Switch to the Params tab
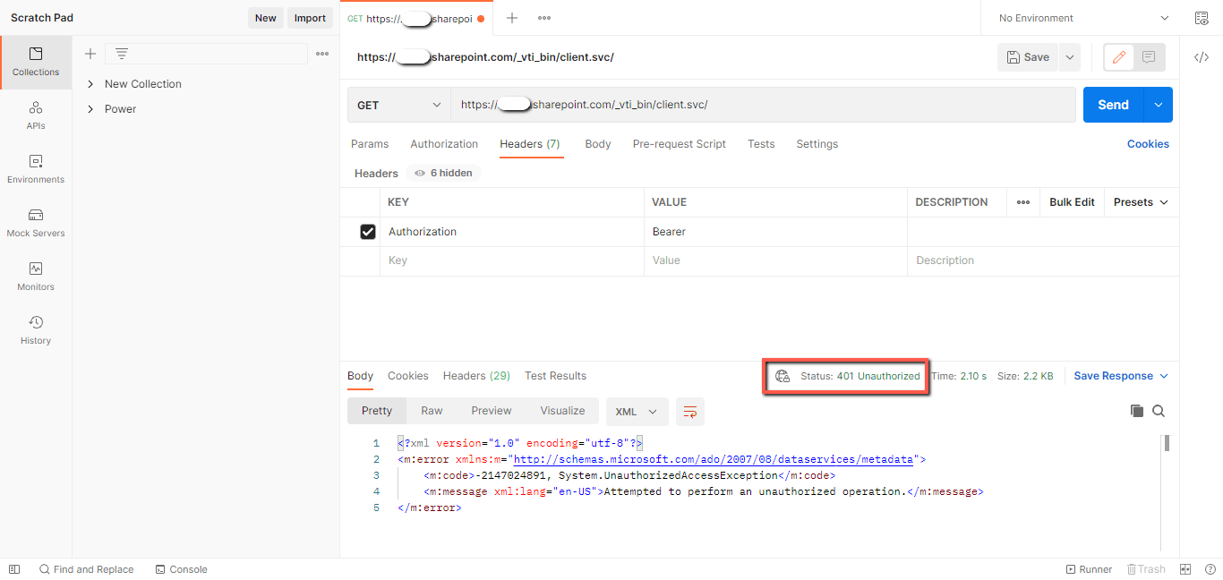The height and width of the screenshot is (580, 1223). [370, 144]
